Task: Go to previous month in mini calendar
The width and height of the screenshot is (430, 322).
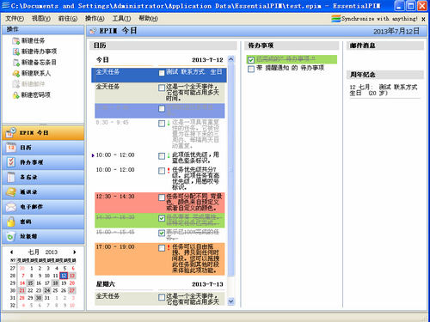Action: pyautogui.click(x=11, y=252)
